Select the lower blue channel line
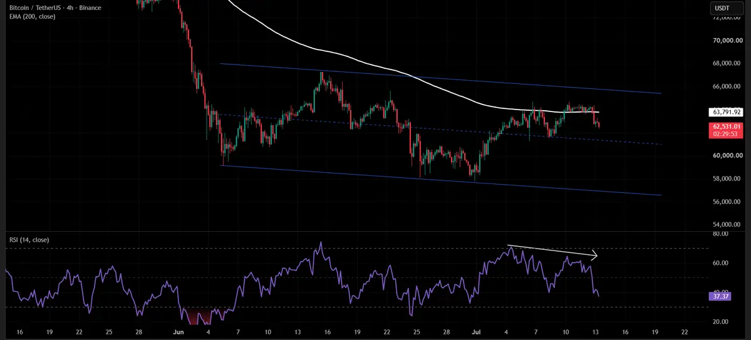Image resolution: width=751 pixels, height=340 pixels. pos(440,180)
